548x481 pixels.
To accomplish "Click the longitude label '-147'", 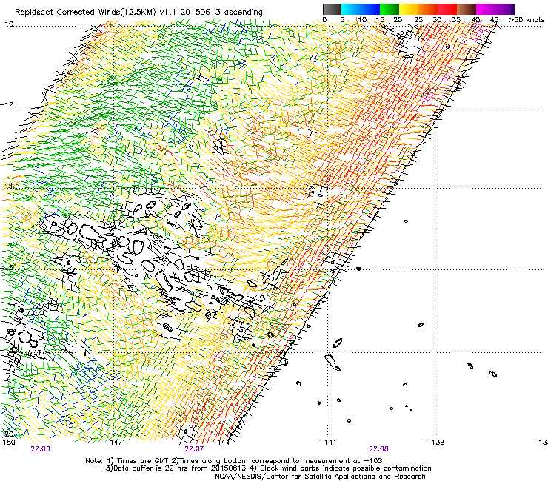I will tap(114, 443).
